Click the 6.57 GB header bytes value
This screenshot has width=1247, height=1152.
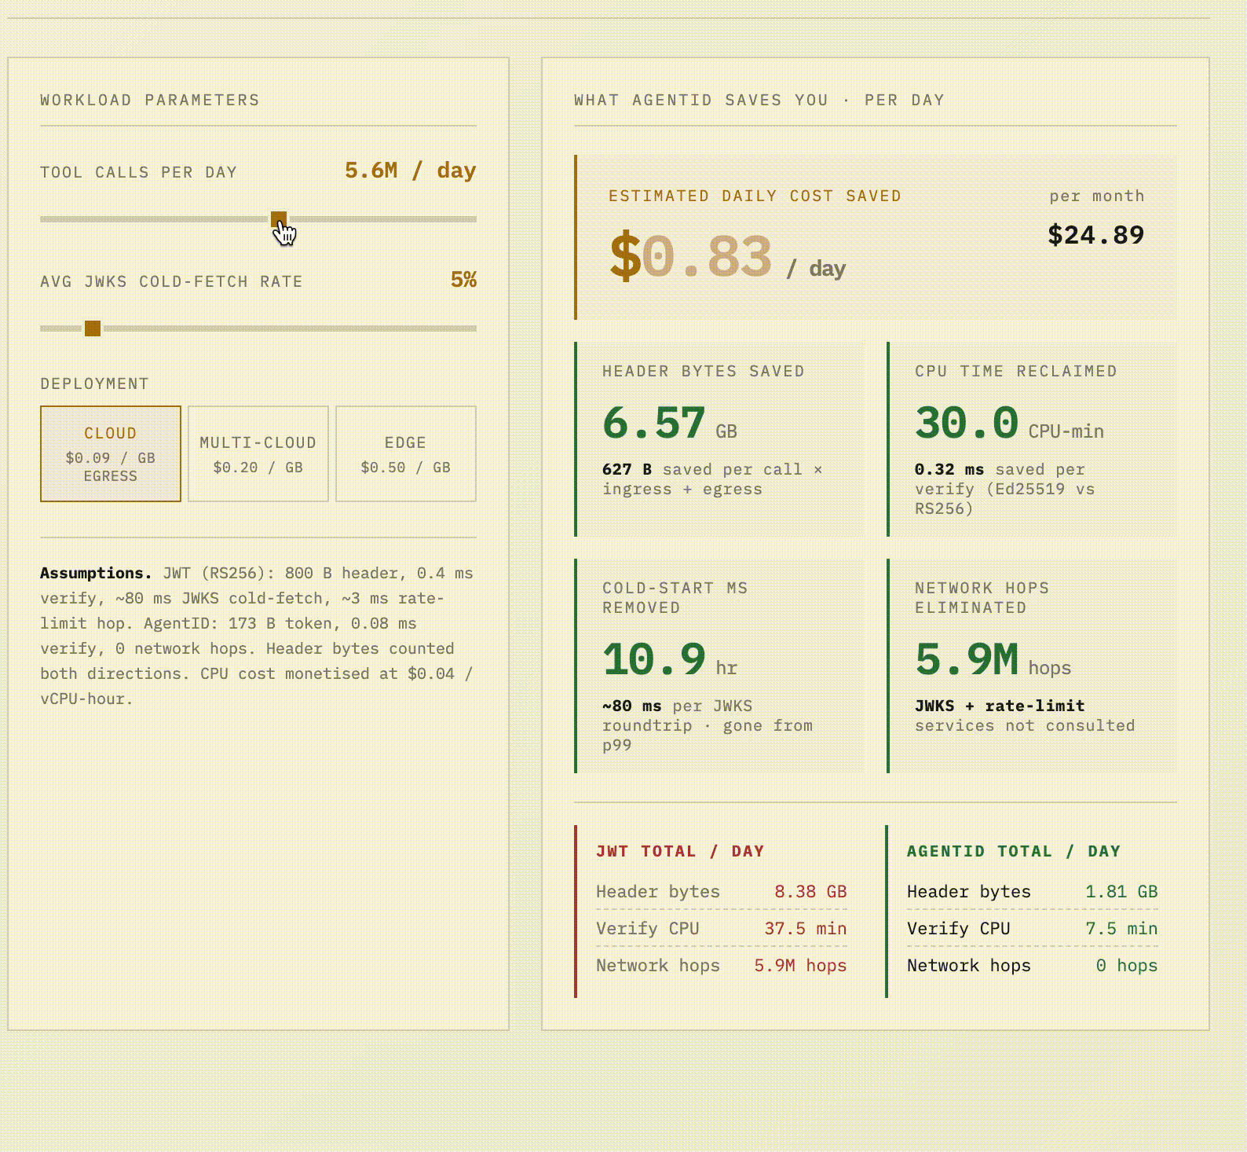[x=670, y=423]
